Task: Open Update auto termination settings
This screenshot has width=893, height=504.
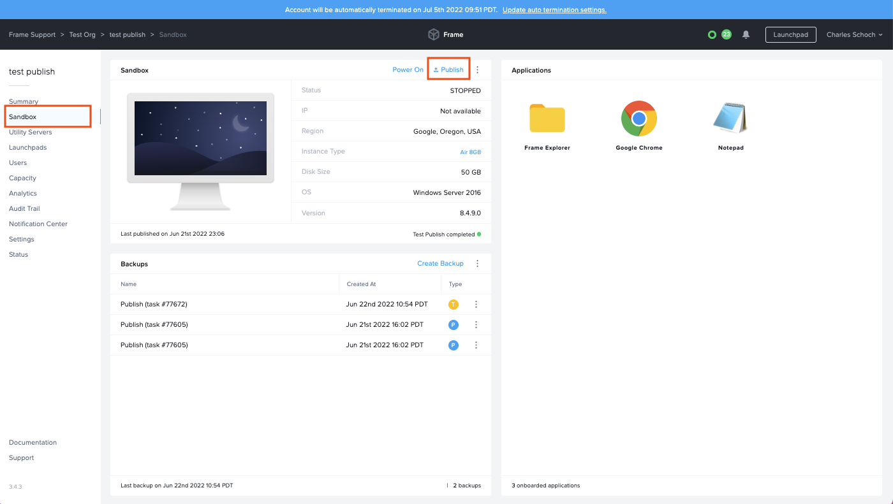Action: pos(554,10)
